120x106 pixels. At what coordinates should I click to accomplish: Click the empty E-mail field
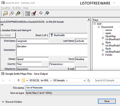click(x=81, y=69)
